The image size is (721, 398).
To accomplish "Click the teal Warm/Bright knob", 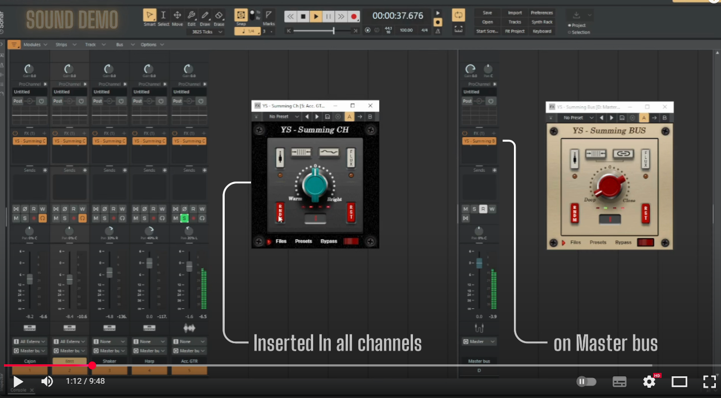I will (x=315, y=186).
